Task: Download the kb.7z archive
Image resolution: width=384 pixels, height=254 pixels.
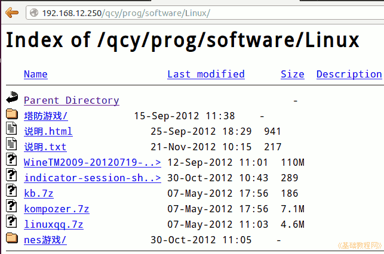Action: click(x=38, y=193)
